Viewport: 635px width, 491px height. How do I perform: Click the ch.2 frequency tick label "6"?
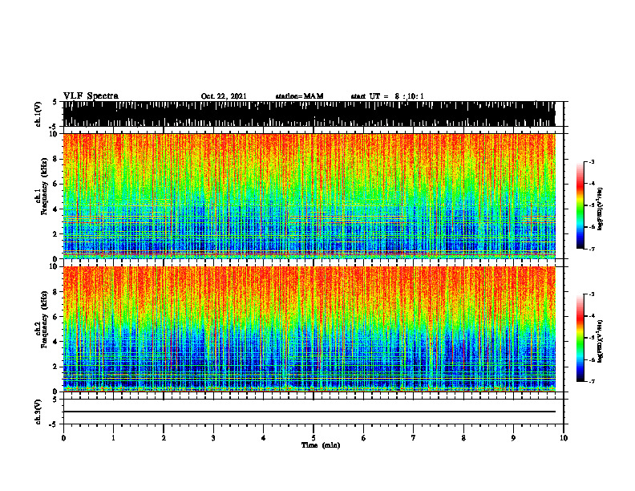pos(56,317)
